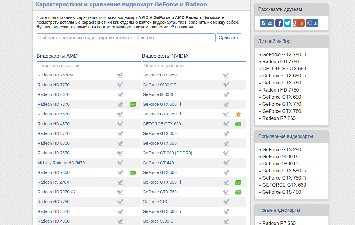
Task: Tick compare checkmark for GeForce GTS 450
Action: click(226, 133)
